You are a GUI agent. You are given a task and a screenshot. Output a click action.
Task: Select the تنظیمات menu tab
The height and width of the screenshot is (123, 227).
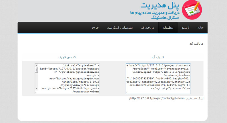coord(168,28)
